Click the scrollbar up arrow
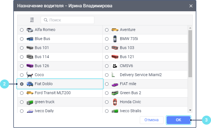The width and height of the screenshot is (211, 128). (190, 28)
